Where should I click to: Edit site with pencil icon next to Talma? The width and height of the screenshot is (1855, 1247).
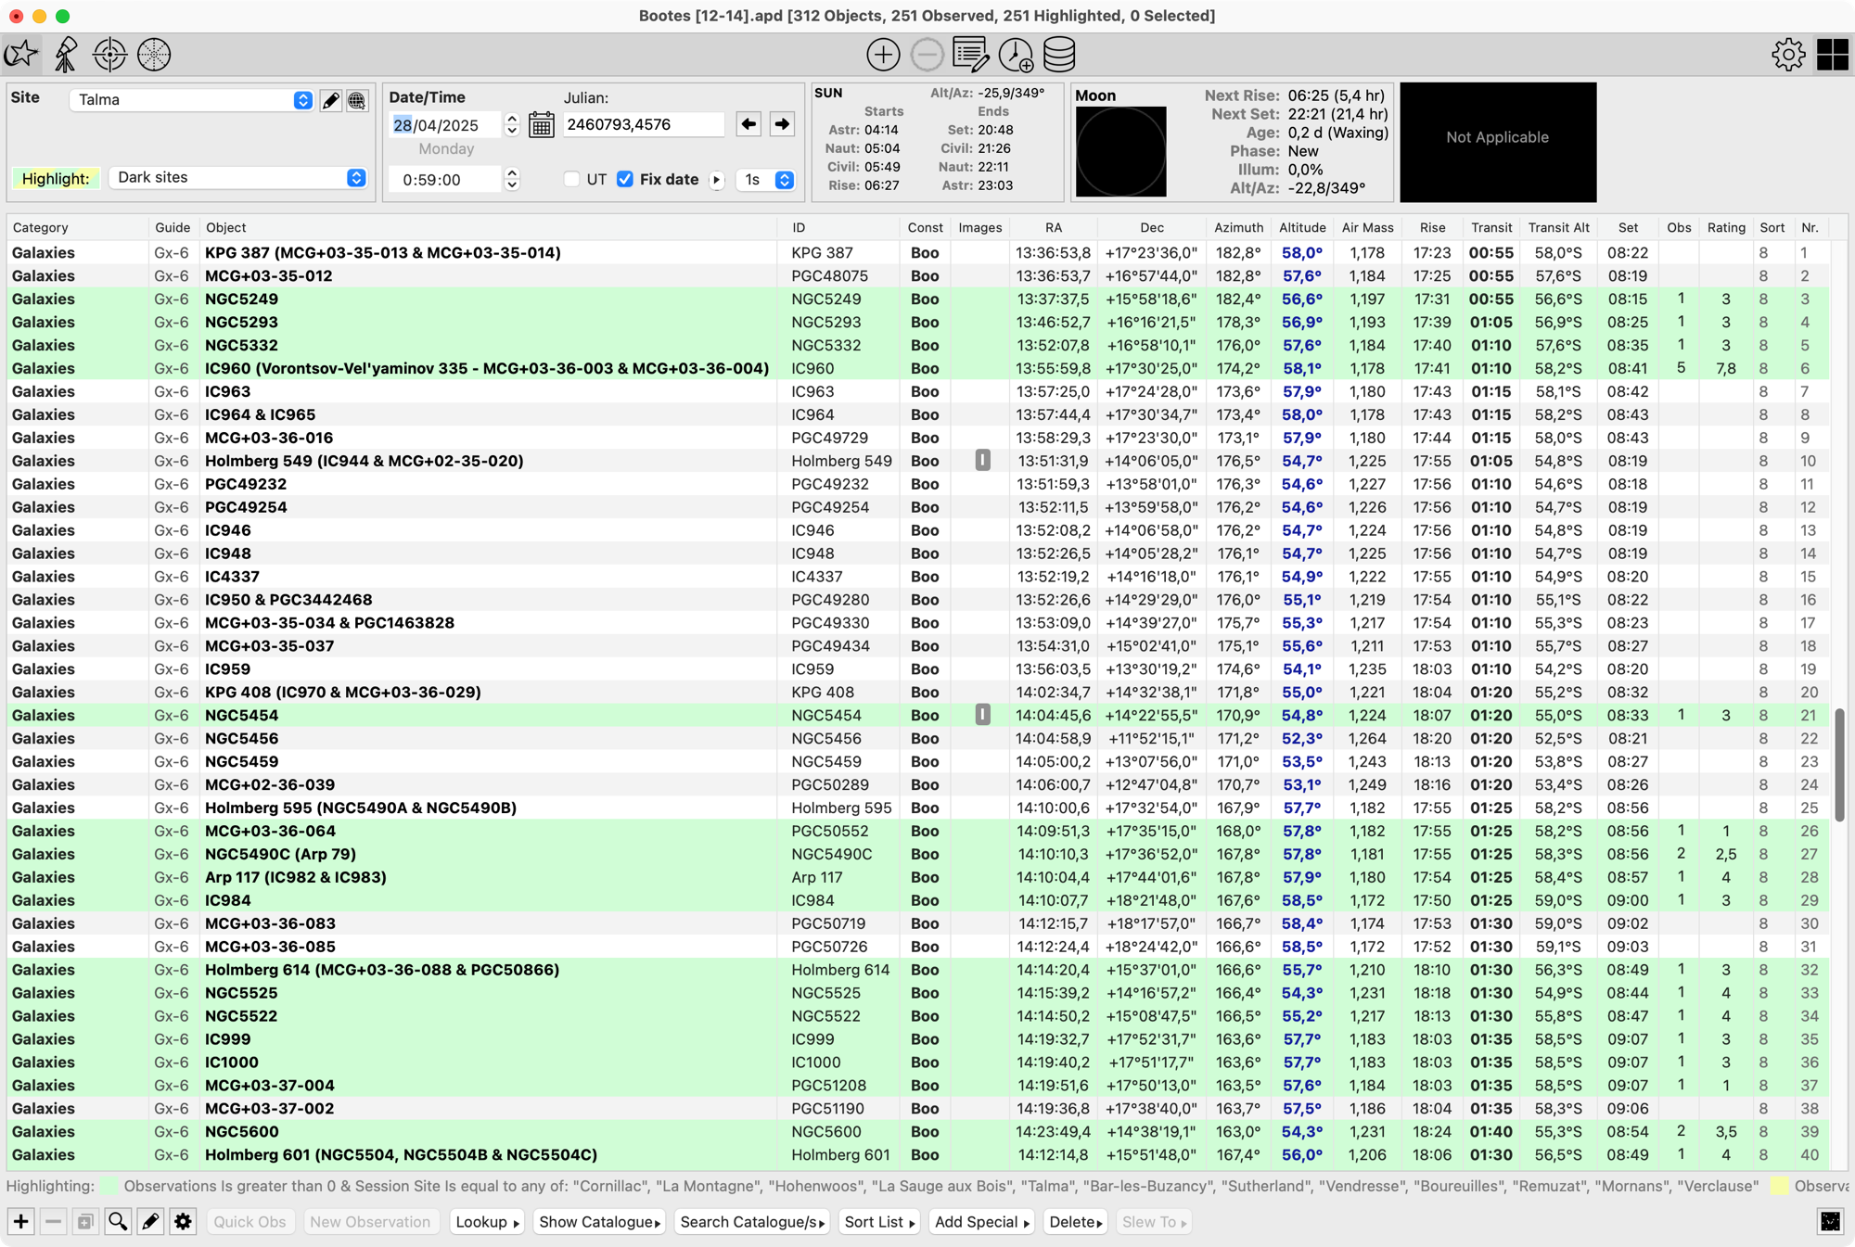[331, 100]
